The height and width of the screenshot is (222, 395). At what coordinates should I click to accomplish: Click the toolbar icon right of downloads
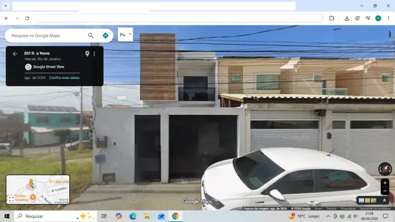357,18
